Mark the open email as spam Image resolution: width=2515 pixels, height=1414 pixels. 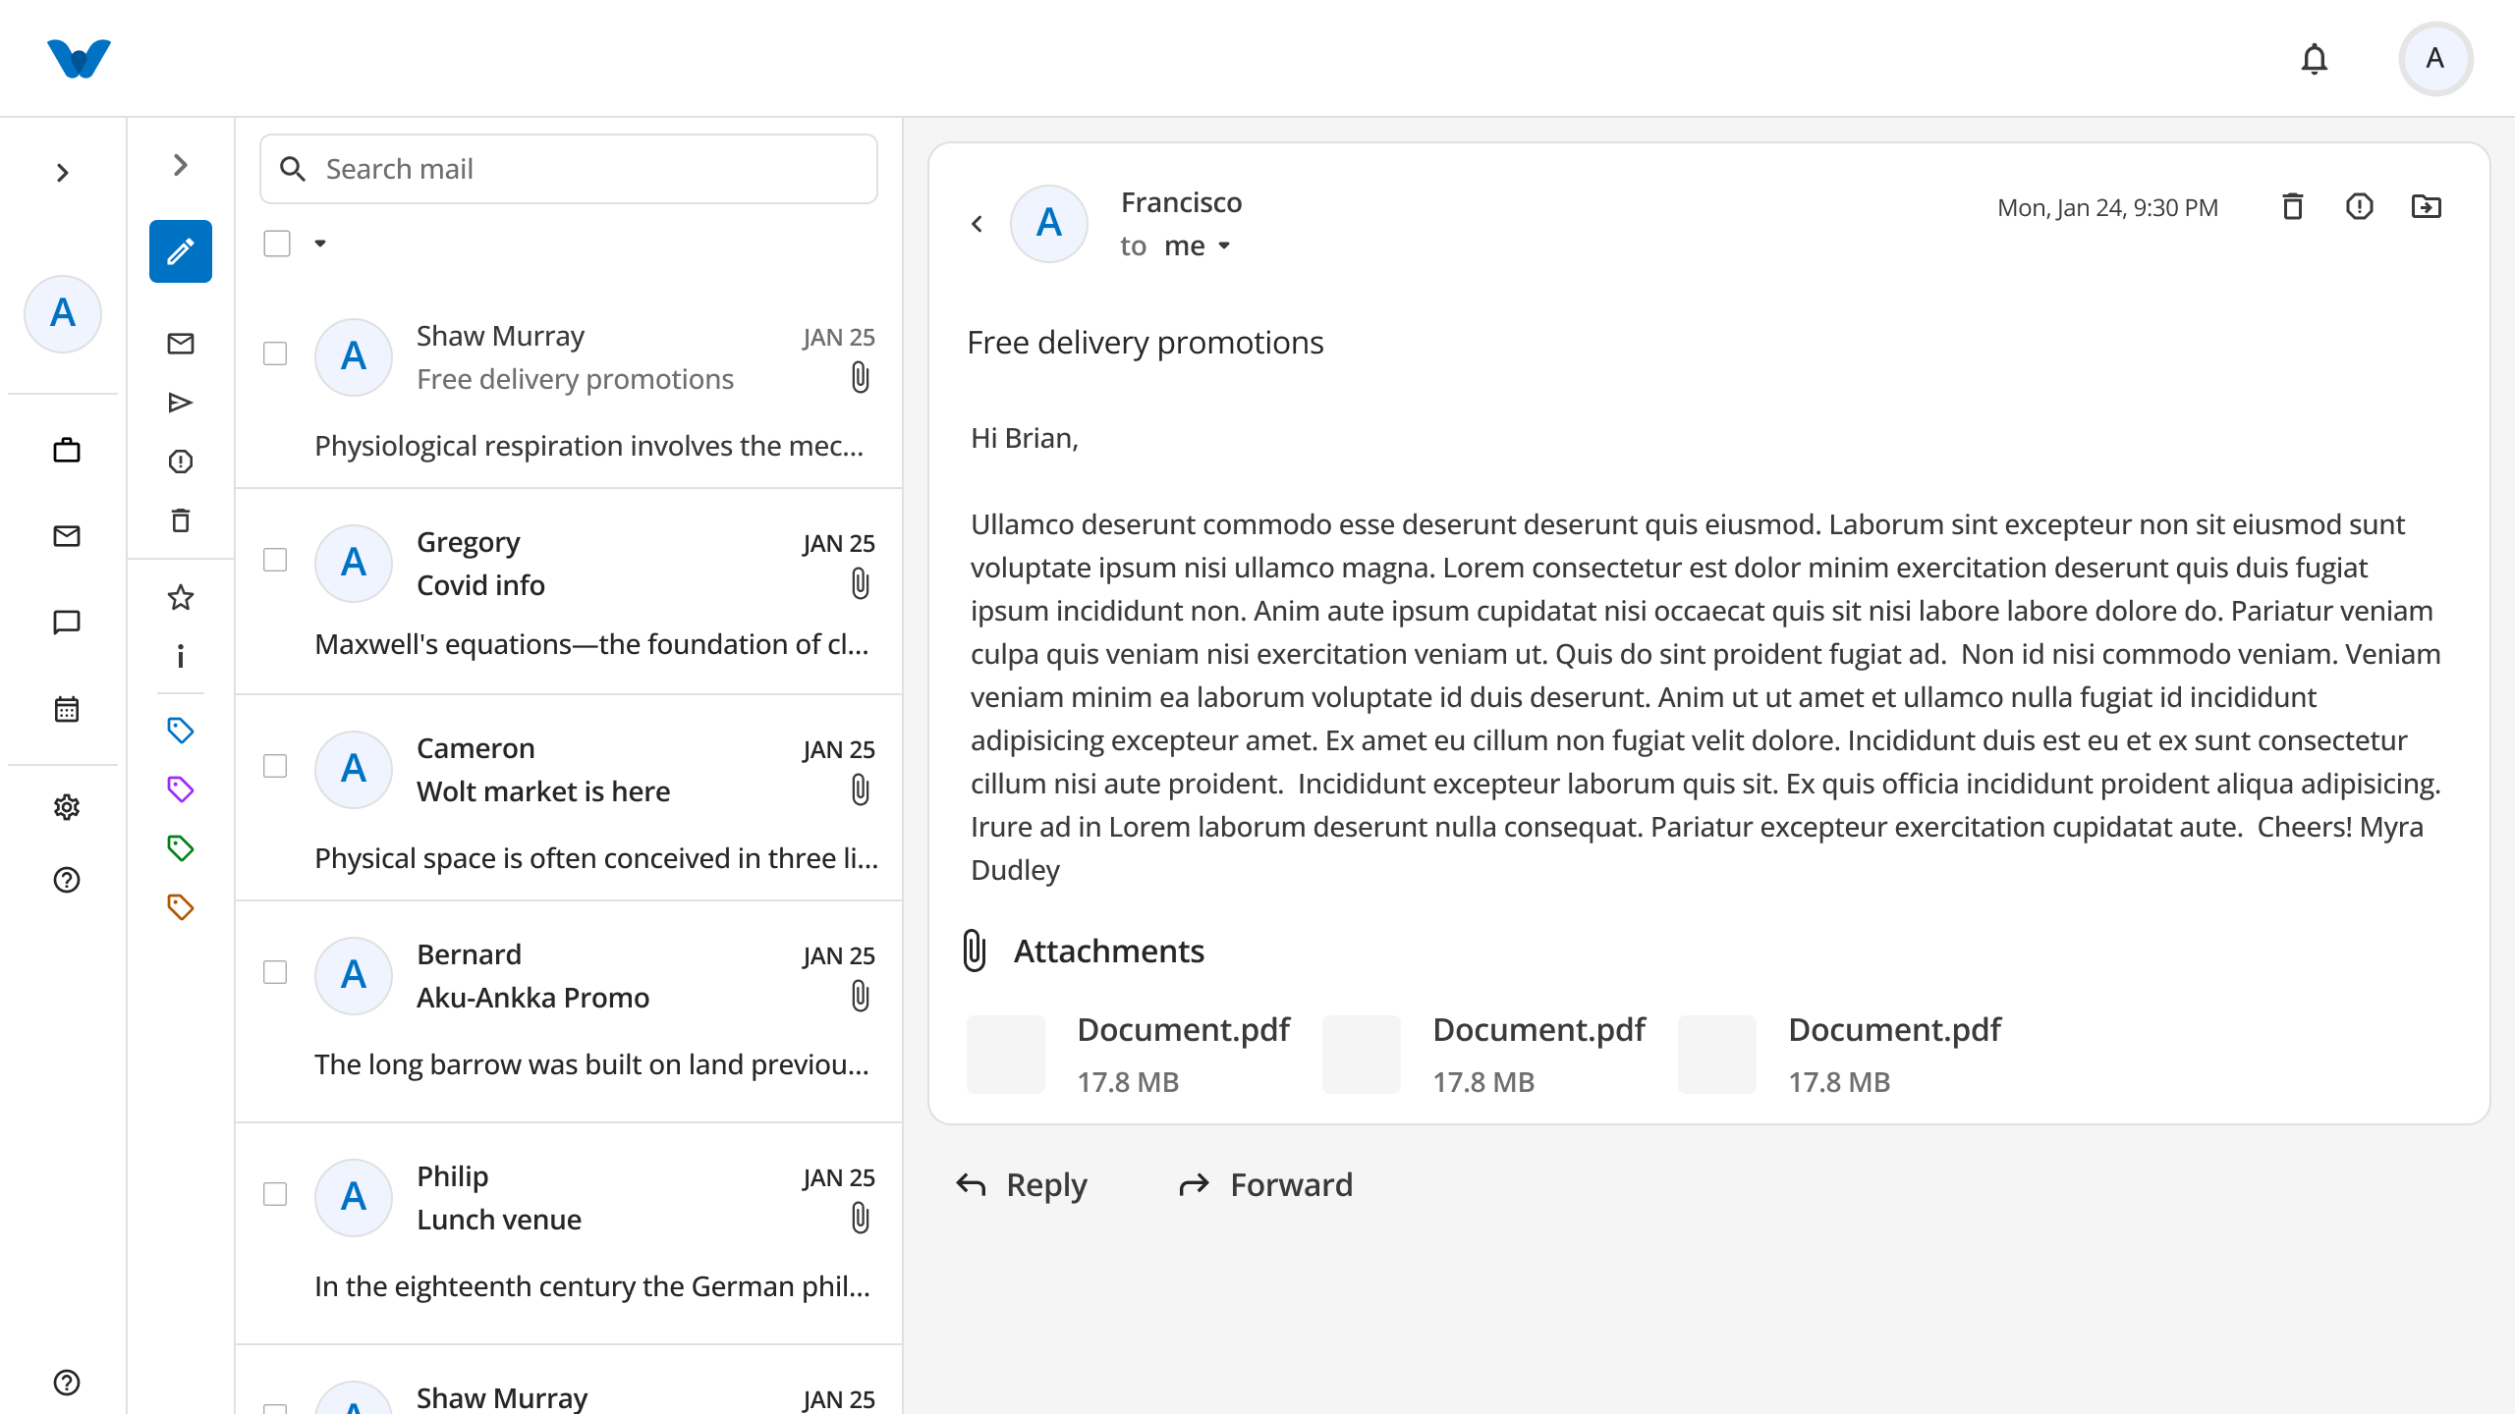tap(2360, 206)
